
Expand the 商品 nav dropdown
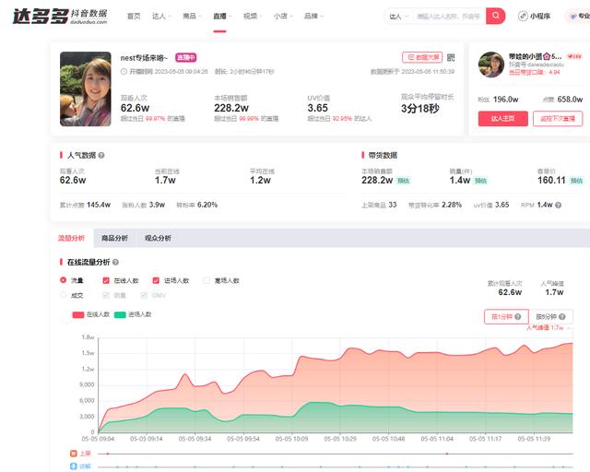tap(192, 17)
